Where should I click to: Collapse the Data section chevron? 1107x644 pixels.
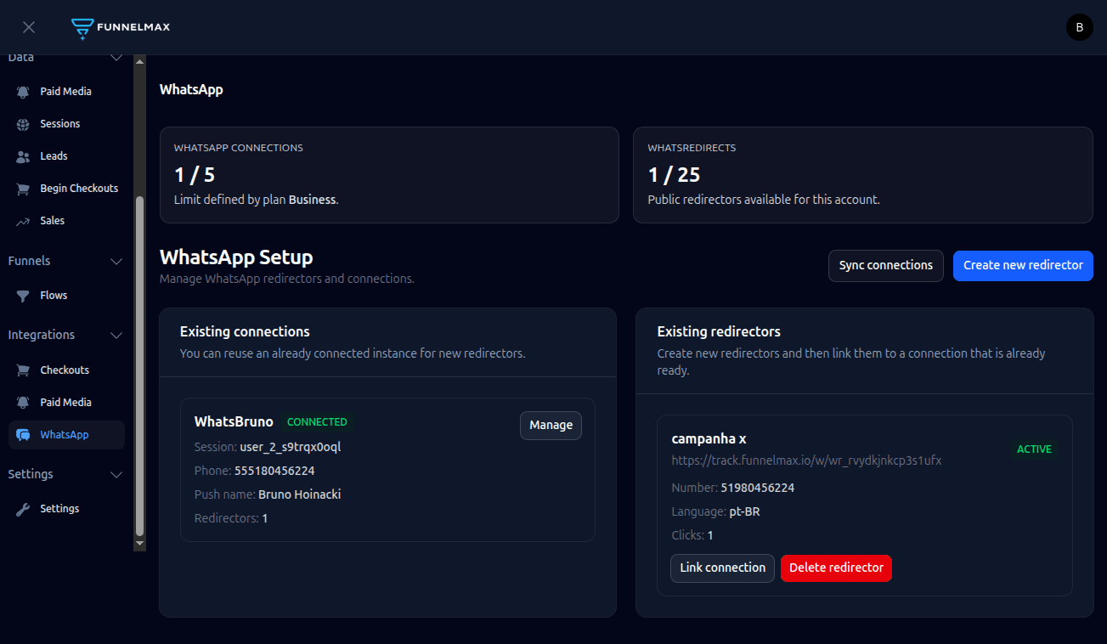pos(116,56)
